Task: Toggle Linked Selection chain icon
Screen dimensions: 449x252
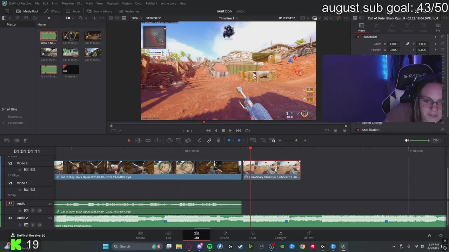Action: point(209,140)
